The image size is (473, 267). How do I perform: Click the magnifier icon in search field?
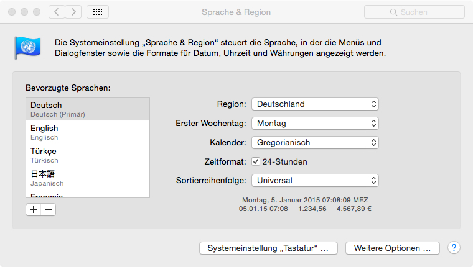(393, 12)
